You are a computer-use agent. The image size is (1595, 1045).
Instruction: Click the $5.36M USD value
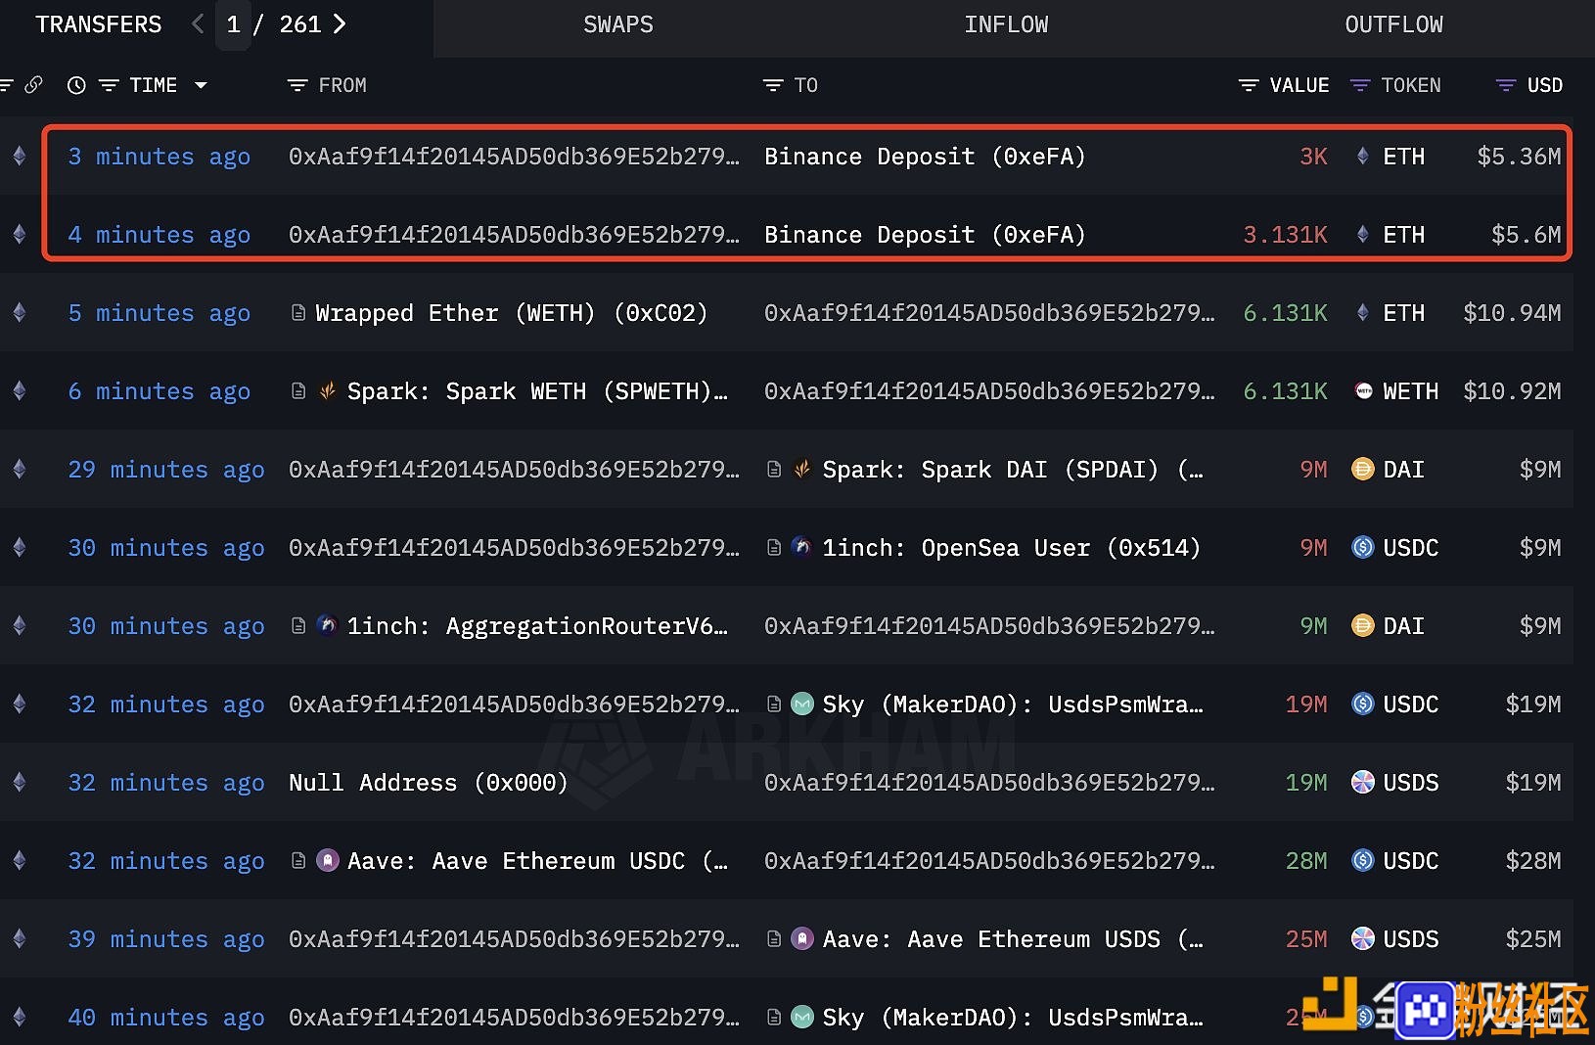tap(1519, 157)
